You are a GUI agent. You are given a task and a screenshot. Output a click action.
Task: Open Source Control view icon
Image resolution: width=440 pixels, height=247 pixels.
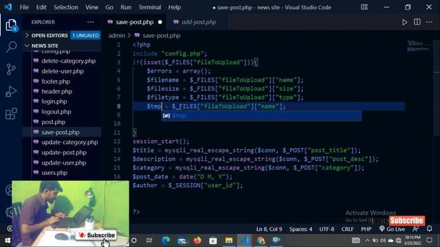(x=11, y=69)
